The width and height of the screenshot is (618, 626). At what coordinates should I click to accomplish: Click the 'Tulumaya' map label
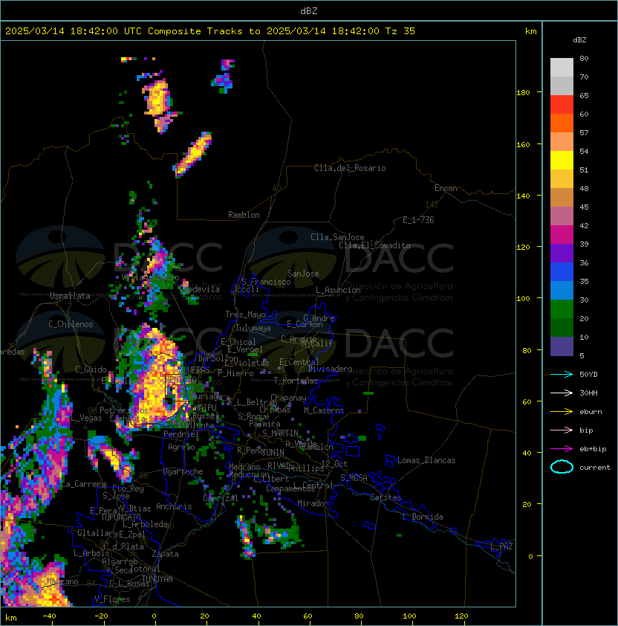(x=253, y=328)
